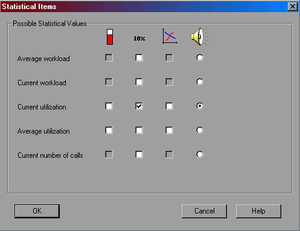Toggle bar gauge for Current number of calls

click(x=109, y=155)
